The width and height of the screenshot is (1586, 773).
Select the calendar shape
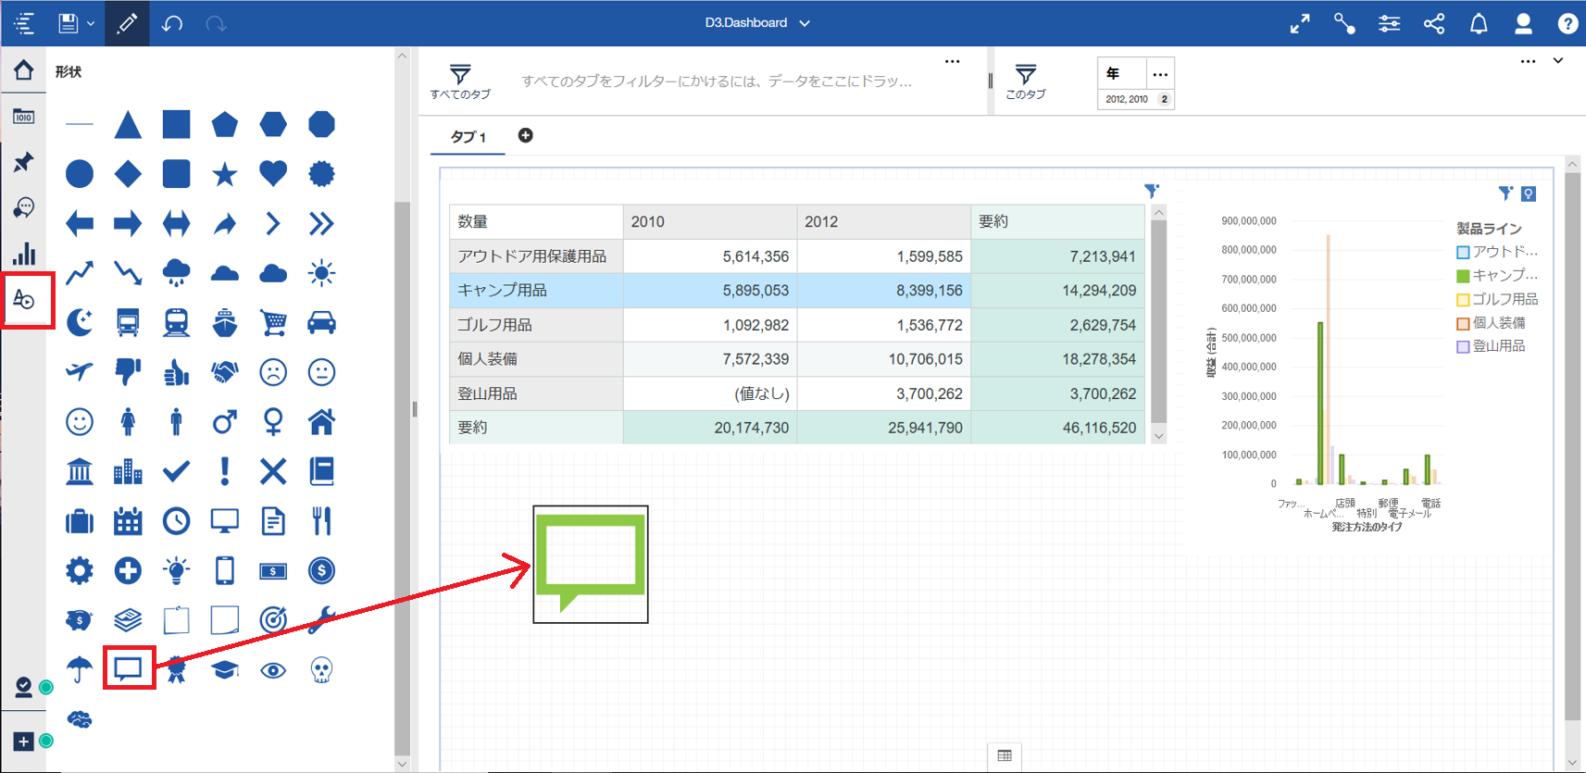128,521
